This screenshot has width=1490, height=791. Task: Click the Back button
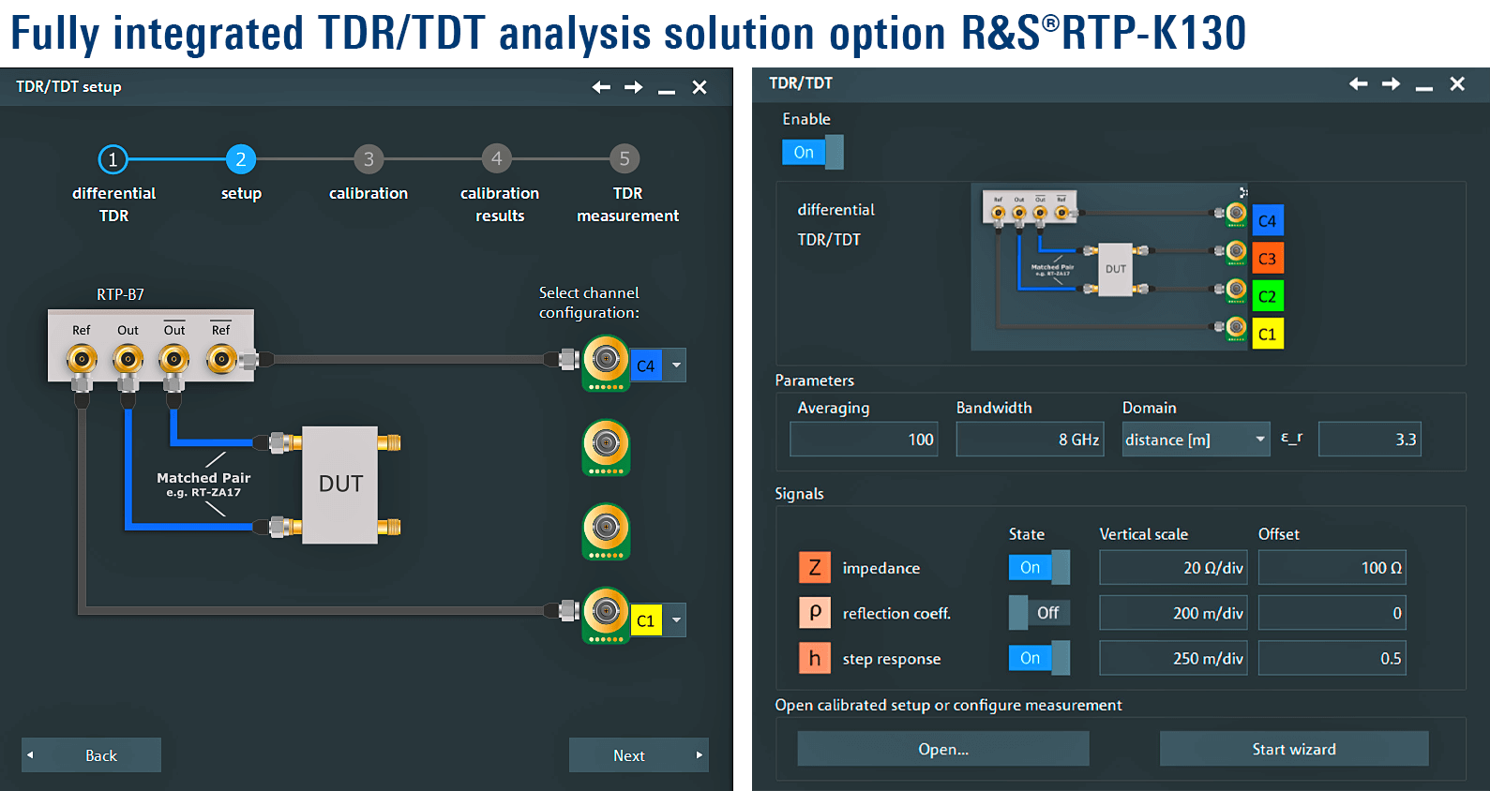coord(91,755)
